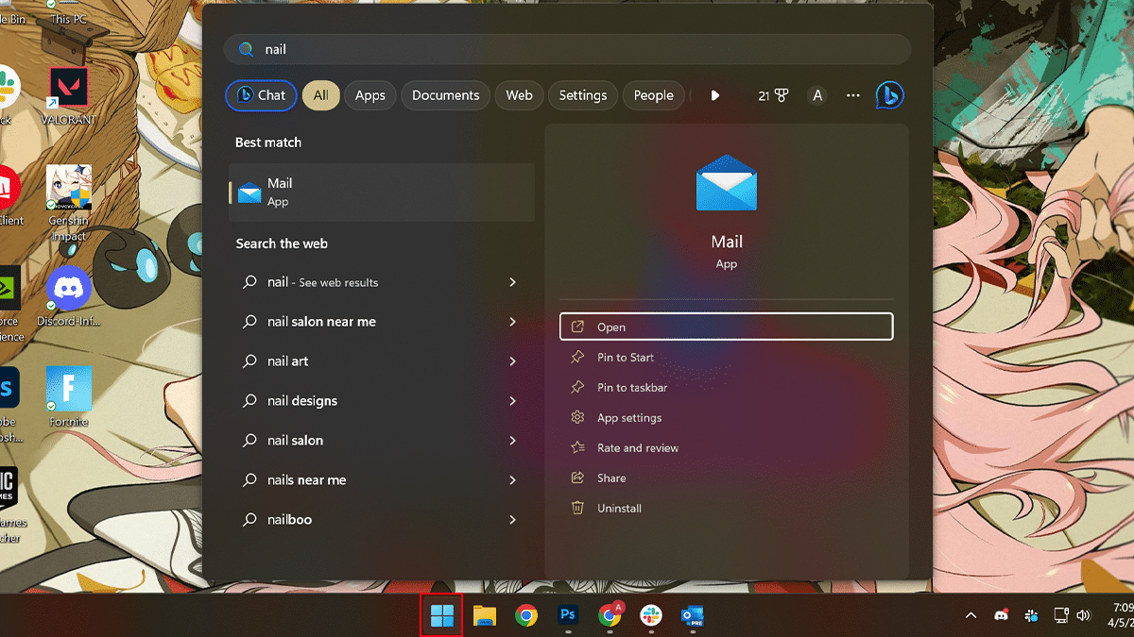Select the Documents filter tab
The image size is (1134, 637).
[x=445, y=95]
